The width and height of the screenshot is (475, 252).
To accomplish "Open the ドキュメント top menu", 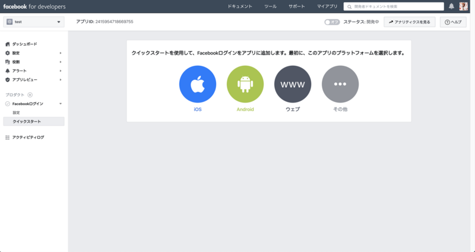I will 240,7.
